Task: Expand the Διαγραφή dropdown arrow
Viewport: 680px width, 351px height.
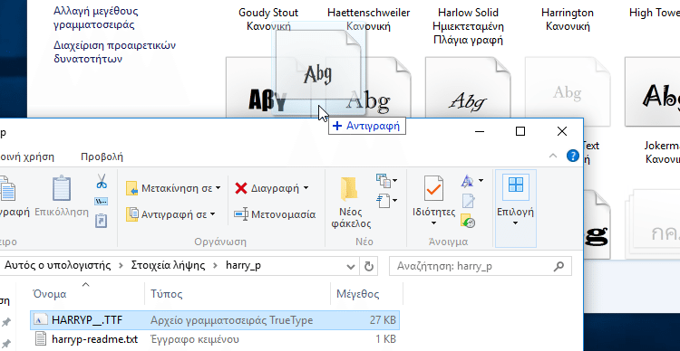Action: point(306,188)
